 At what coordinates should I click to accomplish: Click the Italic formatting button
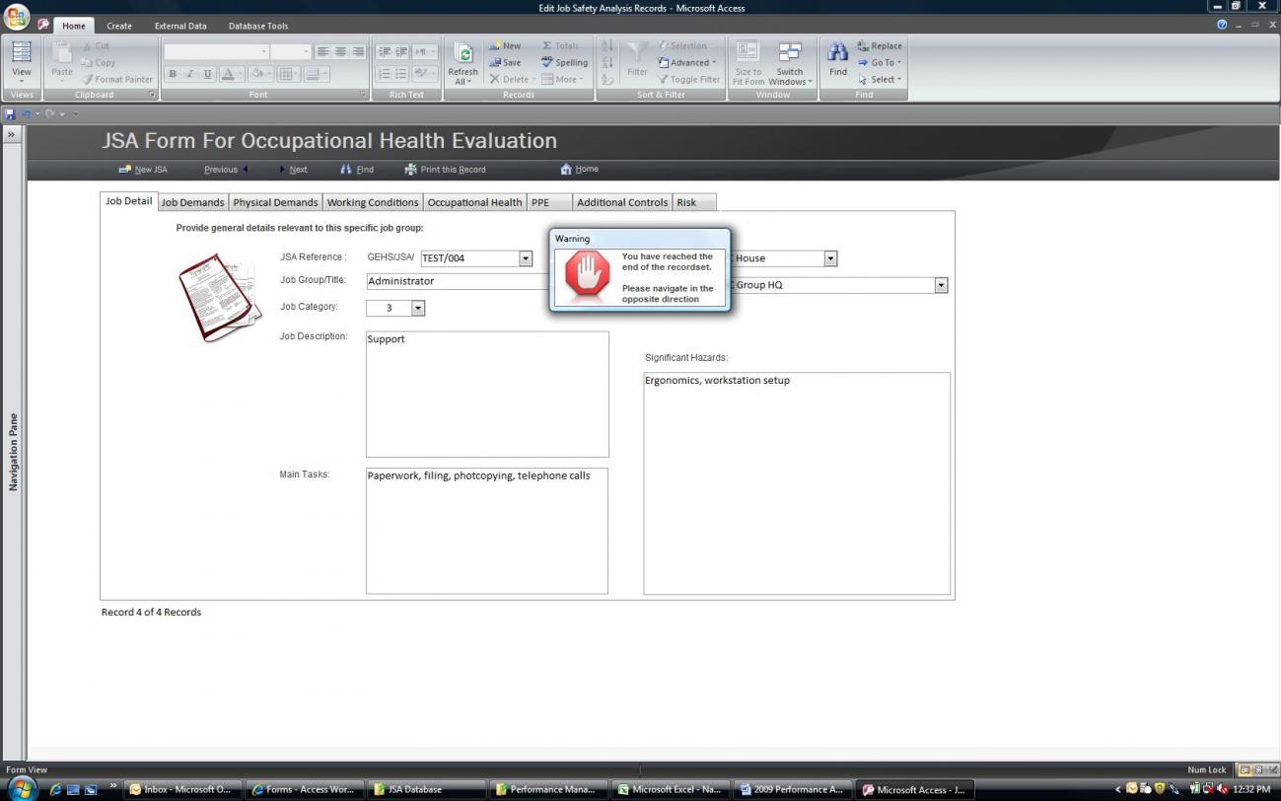pyautogui.click(x=190, y=74)
